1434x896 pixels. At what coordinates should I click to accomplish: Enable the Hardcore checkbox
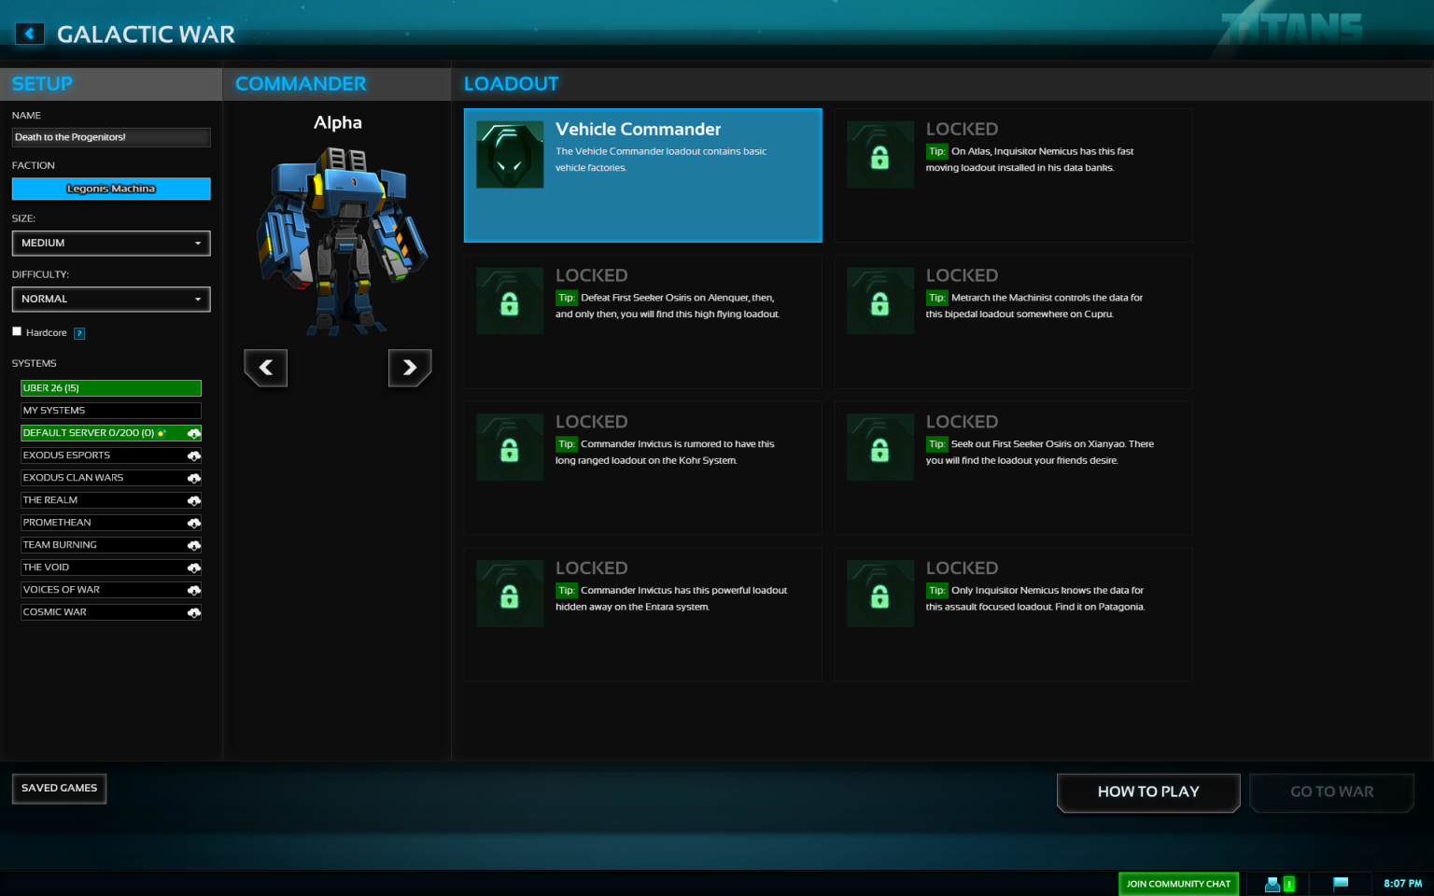tap(16, 331)
